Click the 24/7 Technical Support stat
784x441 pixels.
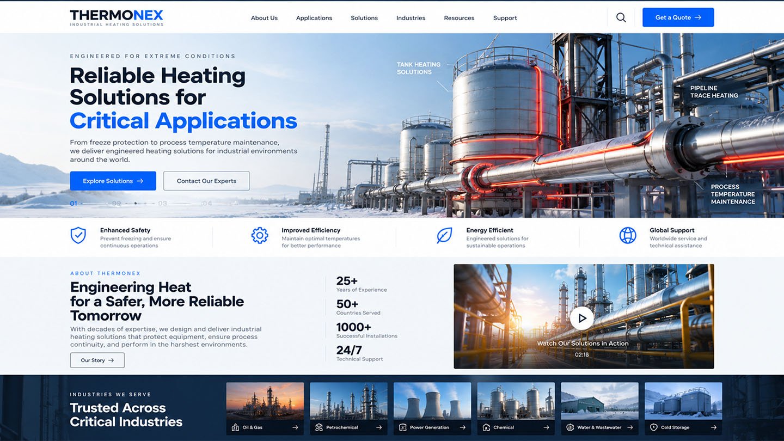359,353
